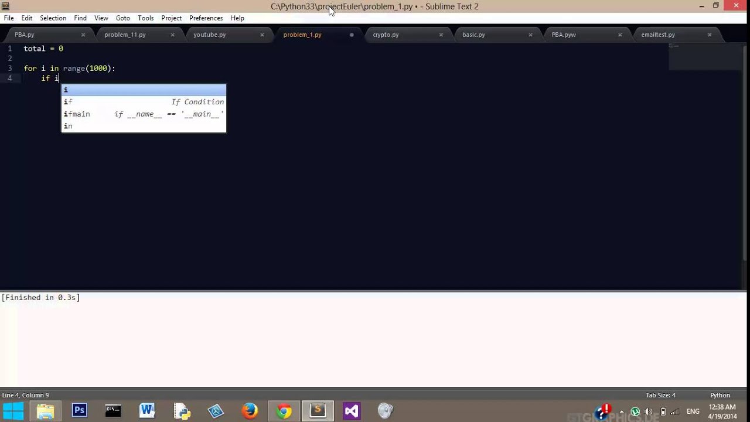Open the Python icon in the taskbar
Viewport: 750px width, 422px height.
click(x=181, y=411)
